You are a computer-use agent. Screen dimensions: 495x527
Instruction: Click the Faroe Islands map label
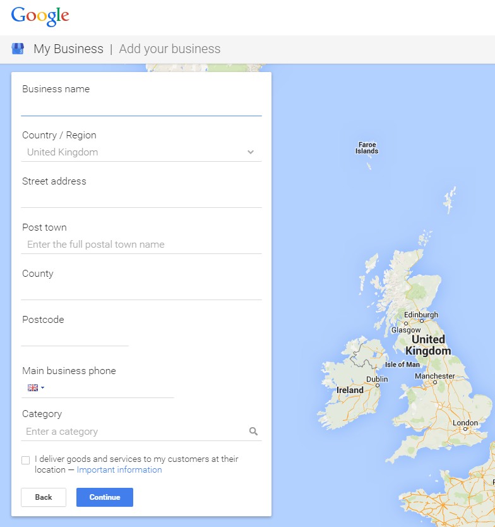[x=367, y=148]
